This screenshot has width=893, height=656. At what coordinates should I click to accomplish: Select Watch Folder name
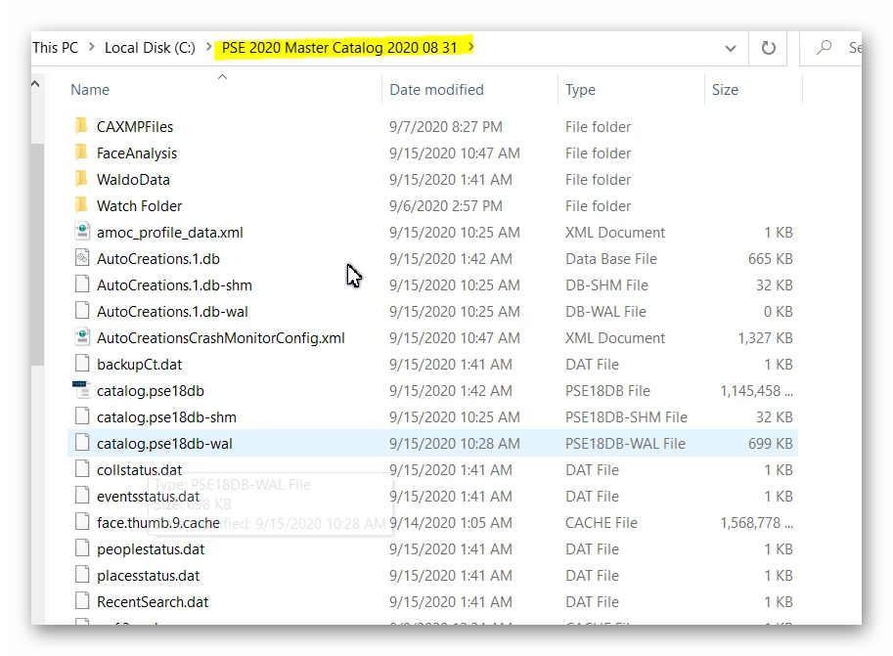[140, 206]
